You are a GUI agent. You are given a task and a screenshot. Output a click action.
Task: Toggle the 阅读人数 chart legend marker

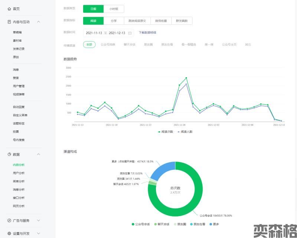(x=179, y=131)
